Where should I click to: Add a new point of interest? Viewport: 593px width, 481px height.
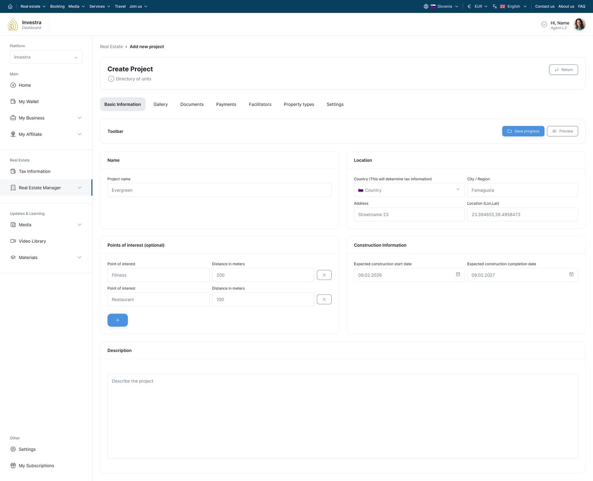[117, 320]
